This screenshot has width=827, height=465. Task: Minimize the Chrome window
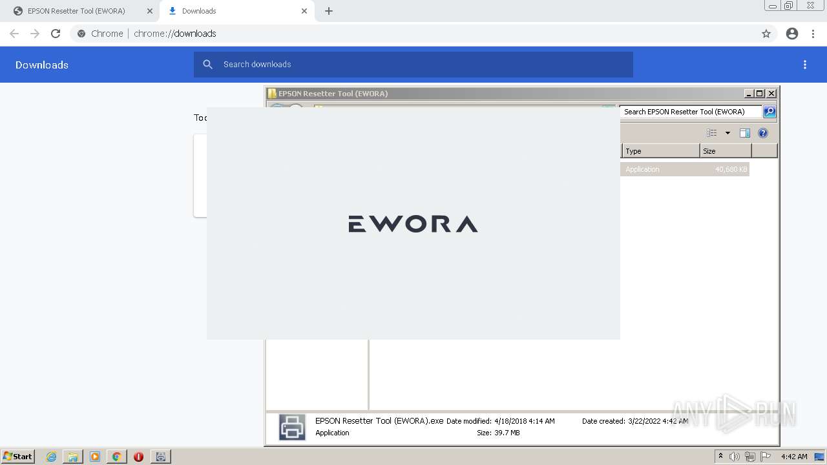coord(772,6)
